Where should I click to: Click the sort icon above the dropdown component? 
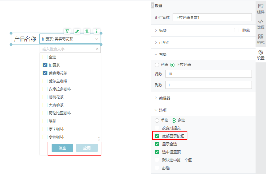87,31
